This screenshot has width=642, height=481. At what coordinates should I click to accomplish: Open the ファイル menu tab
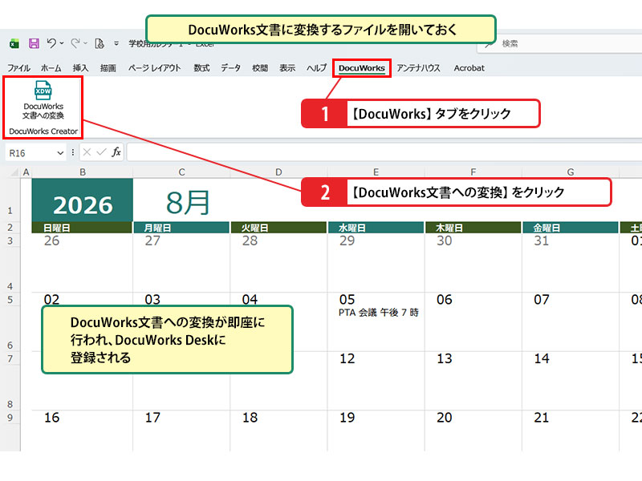(18, 68)
